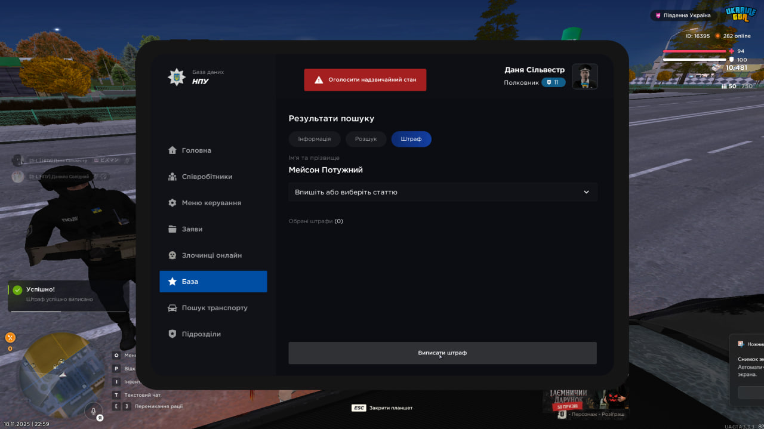Click the gear icon beside Меню керування

(172, 203)
